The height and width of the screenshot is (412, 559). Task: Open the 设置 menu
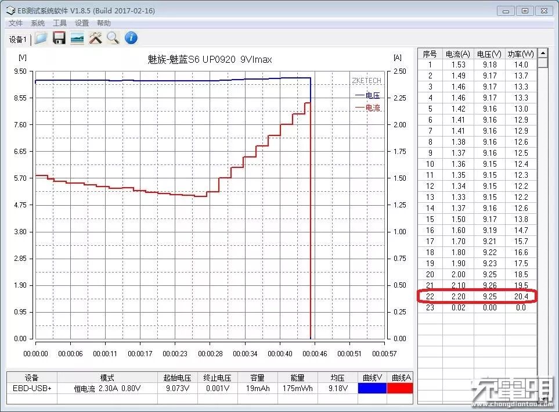[82, 23]
